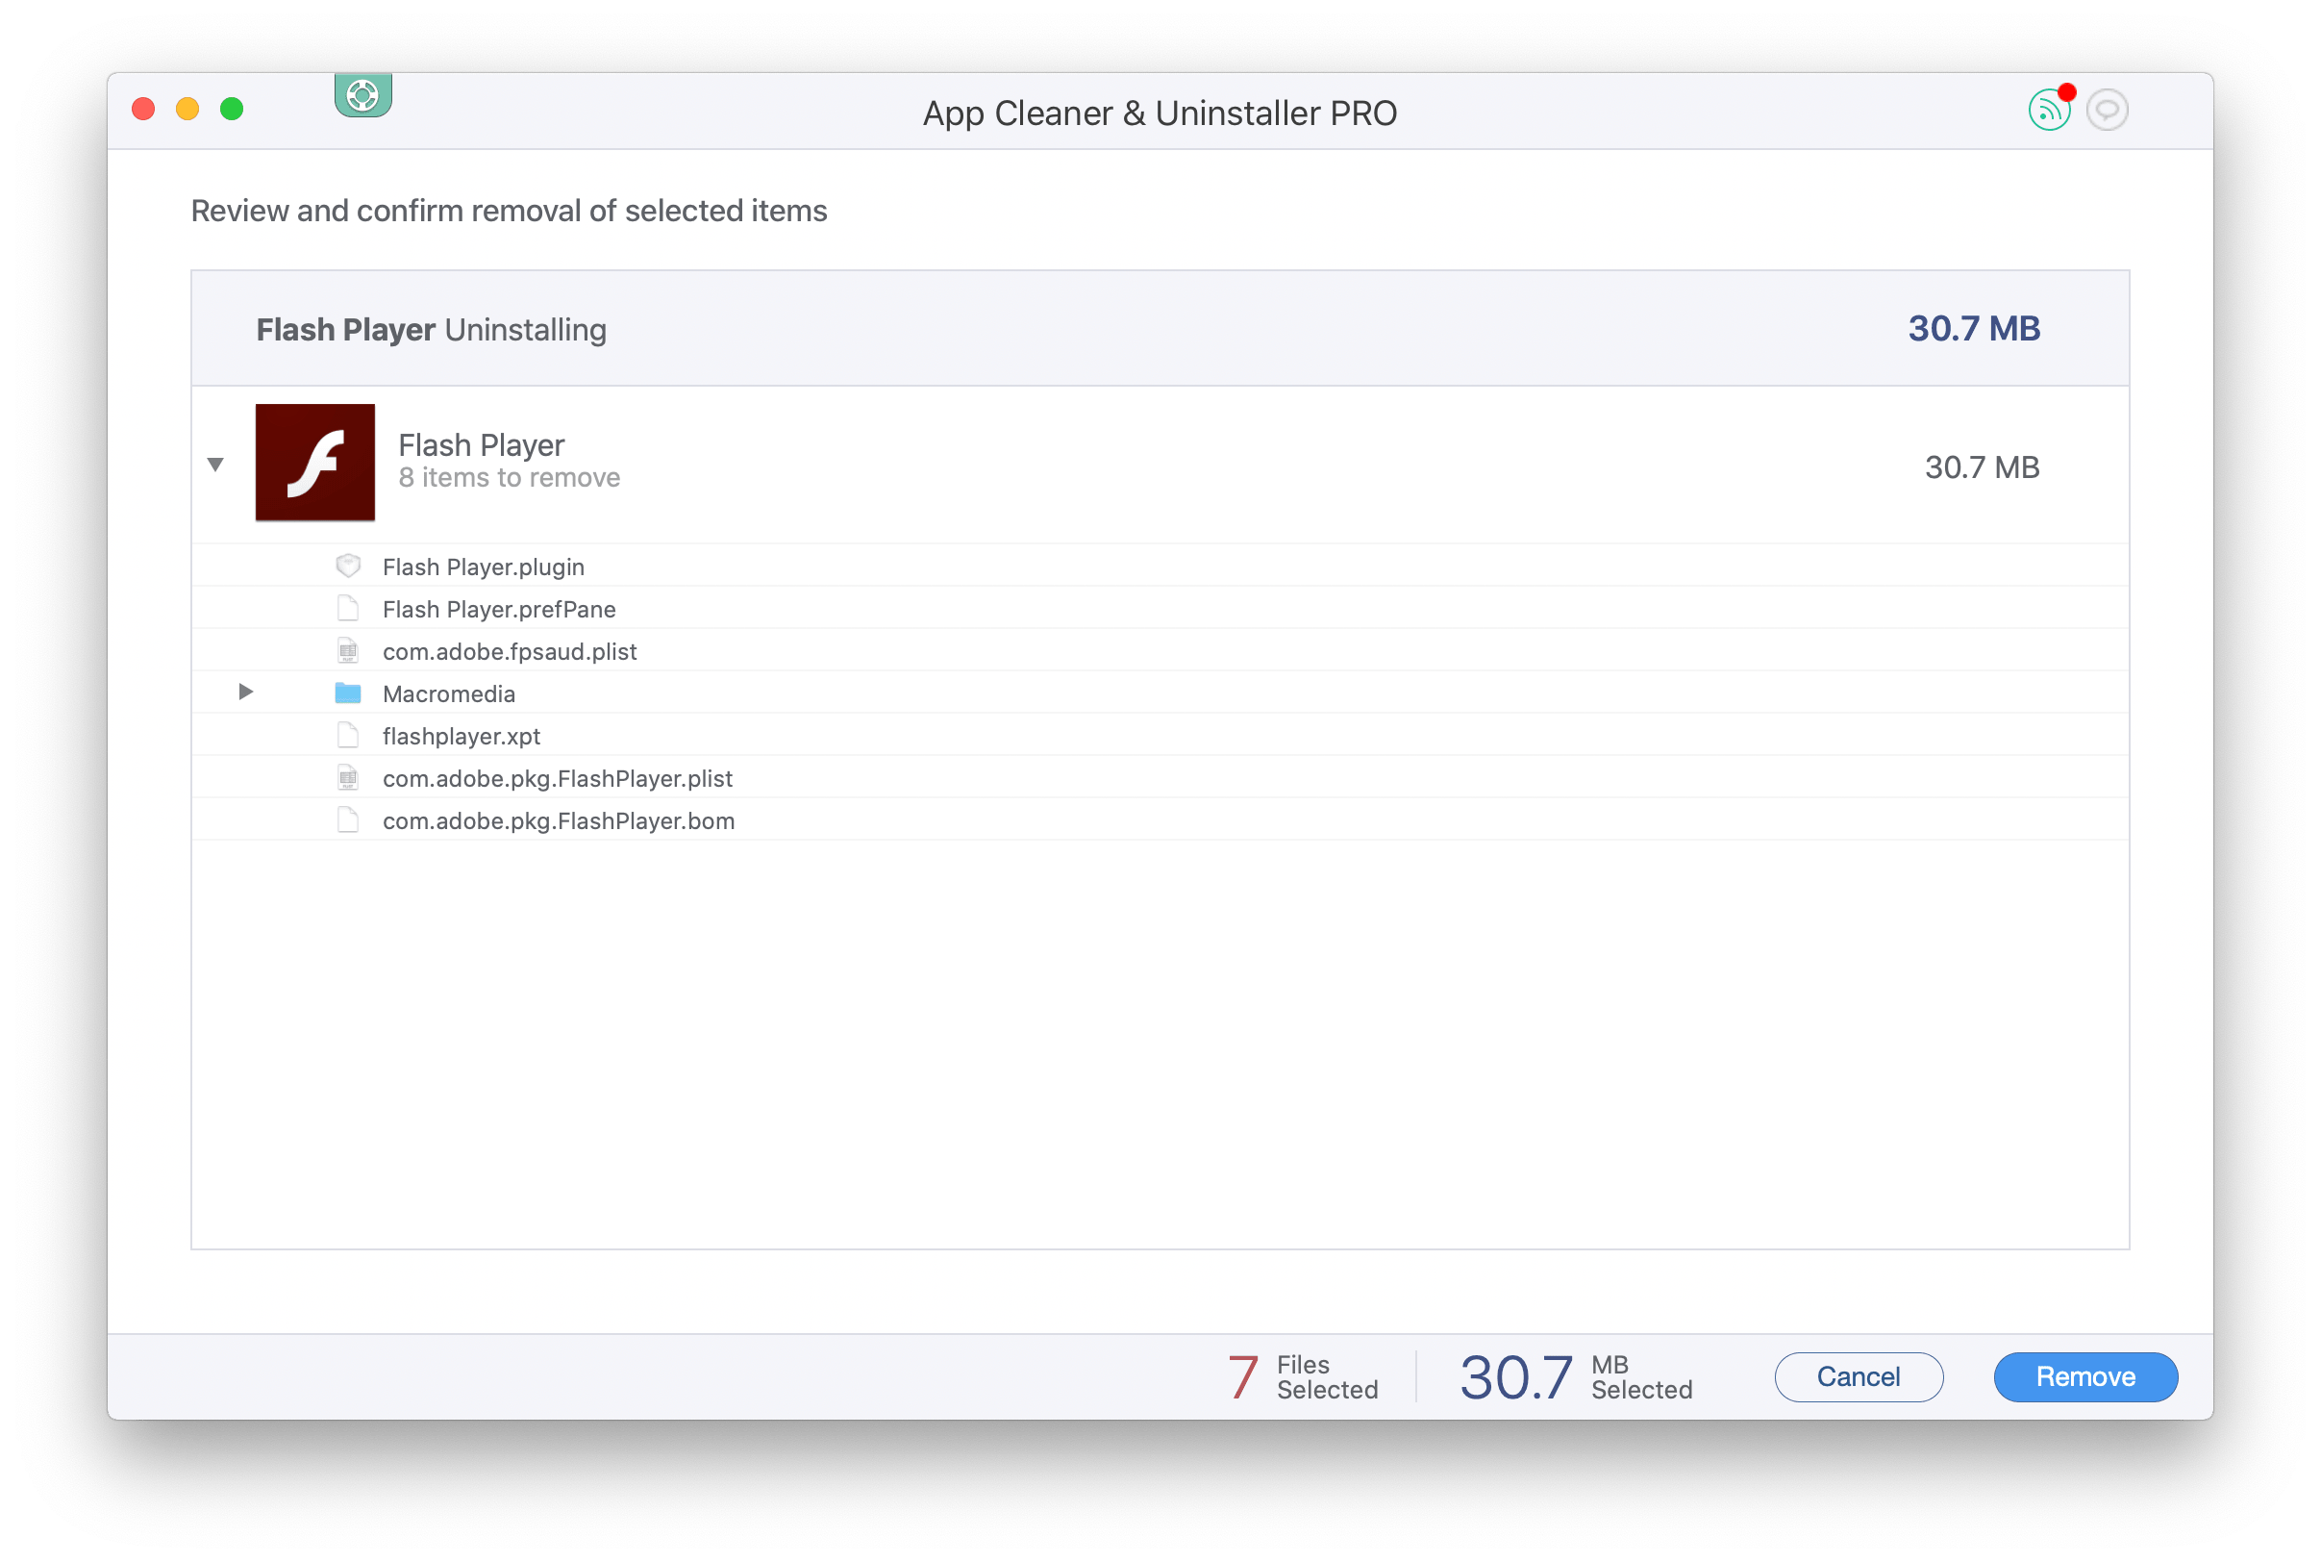Select the Flash Player.plugin row
The width and height of the screenshot is (2321, 1562).
[x=1160, y=566]
